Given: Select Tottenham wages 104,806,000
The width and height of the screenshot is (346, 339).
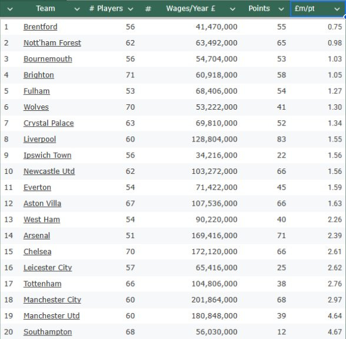Looking at the screenshot, I should (x=214, y=284).
